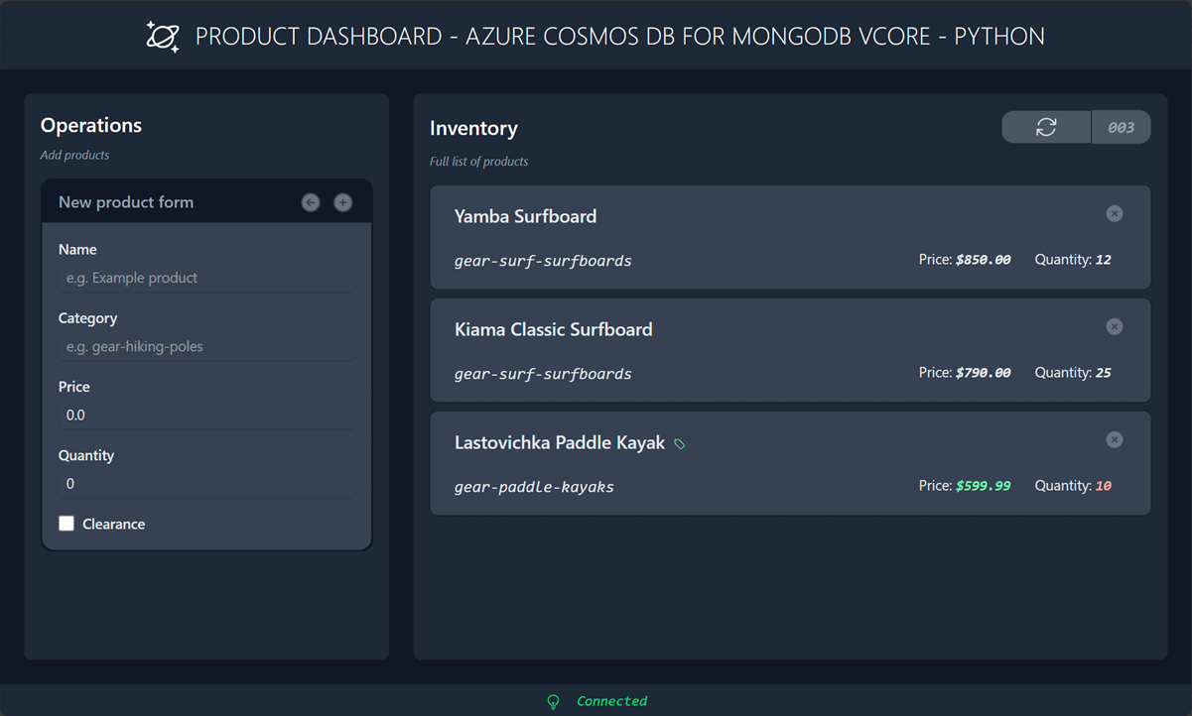1192x716 pixels.
Task: Click the plus icon to add product
Action: 342,202
